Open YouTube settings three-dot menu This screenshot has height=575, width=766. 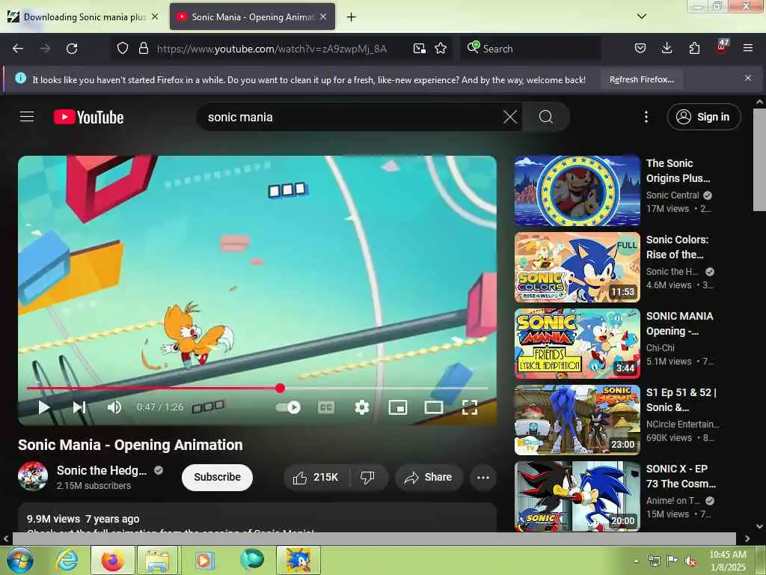[646, 117]
